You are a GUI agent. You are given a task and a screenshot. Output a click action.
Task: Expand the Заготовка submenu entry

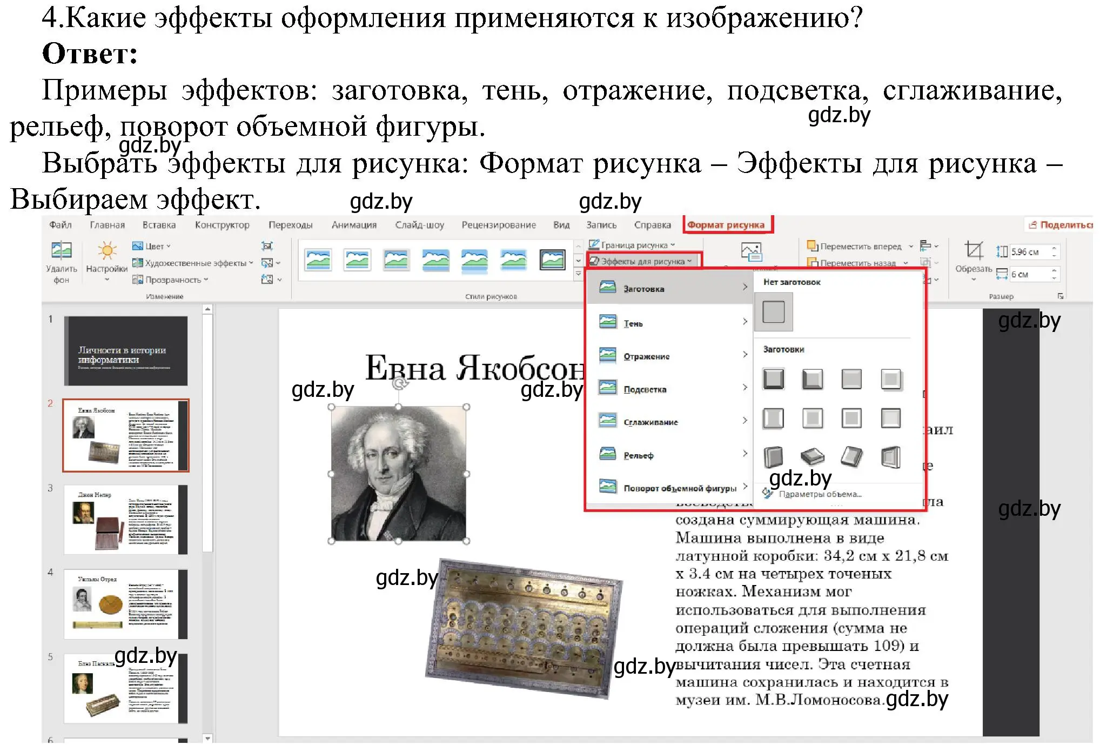click(670, 288)
